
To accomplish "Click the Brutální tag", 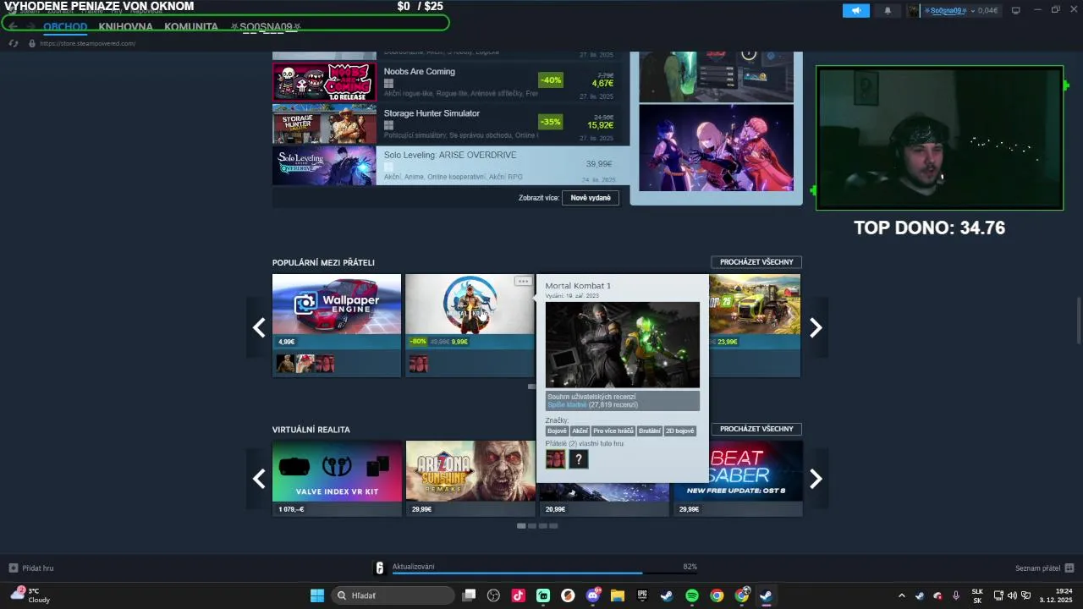I will point(650,431).
